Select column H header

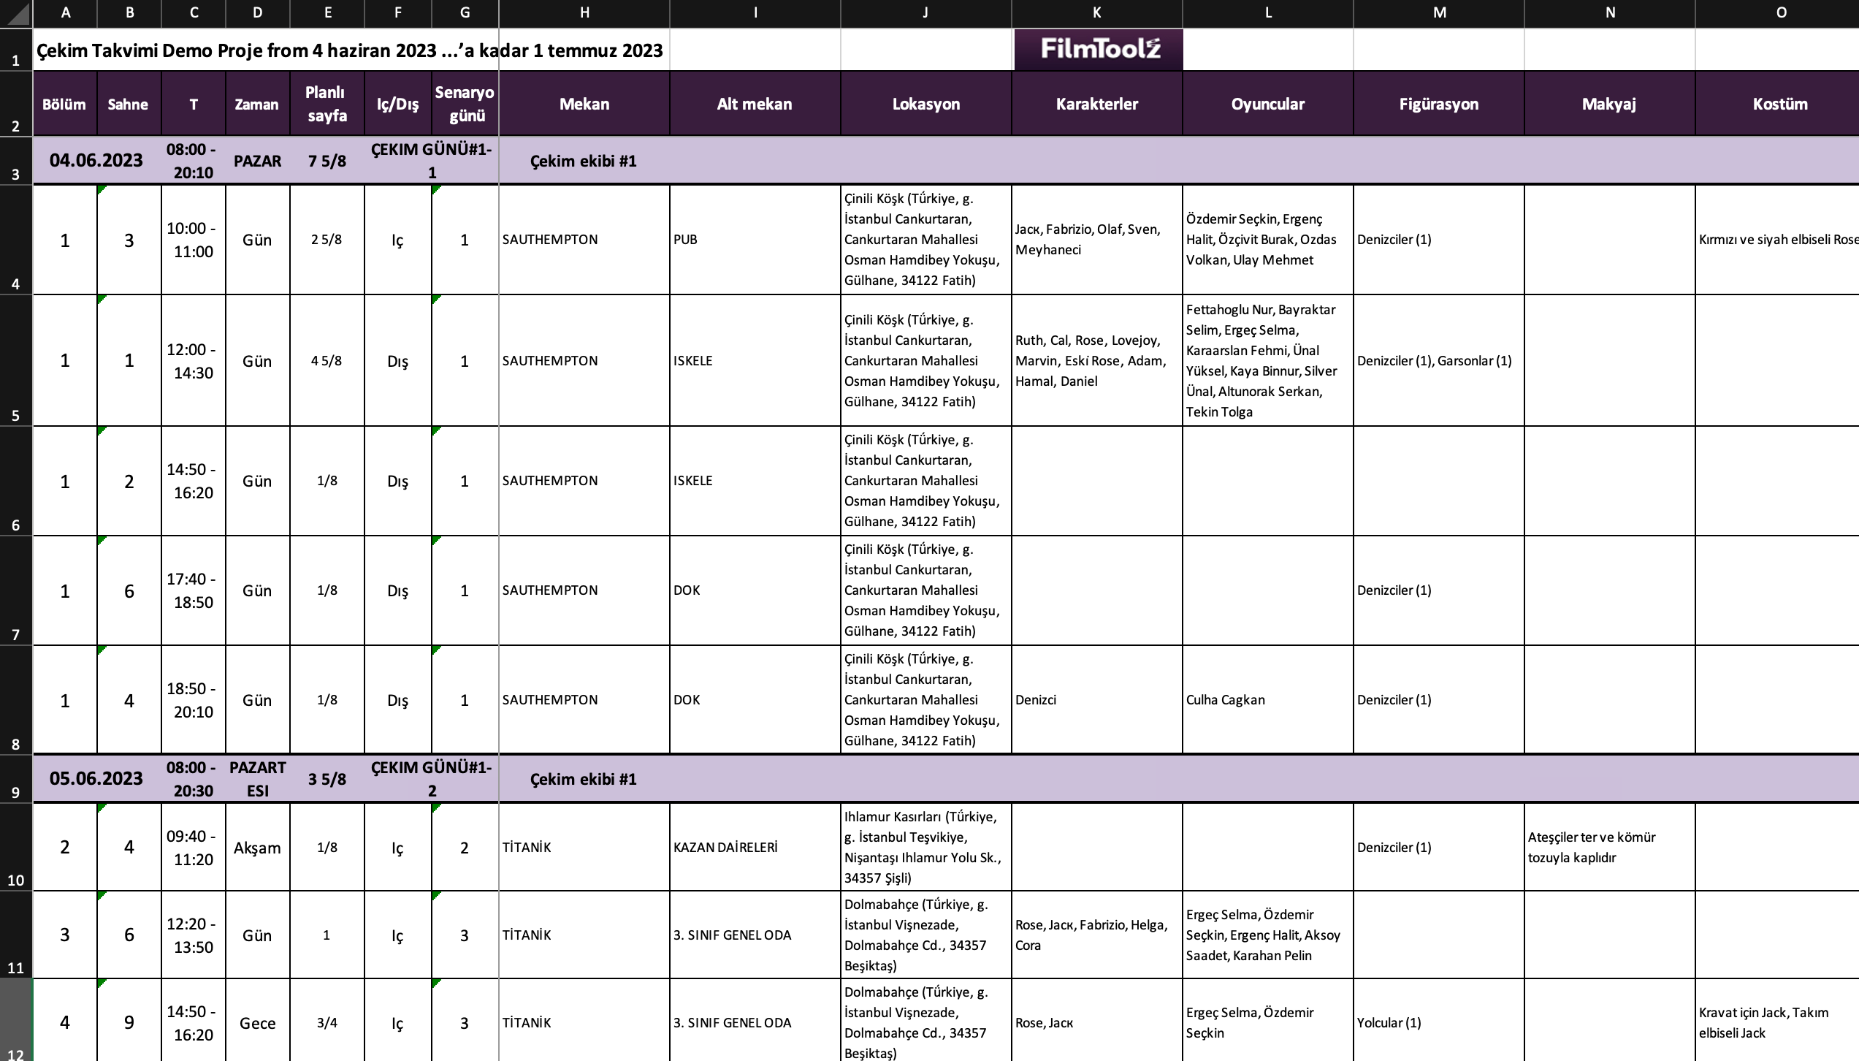[584, 12]
